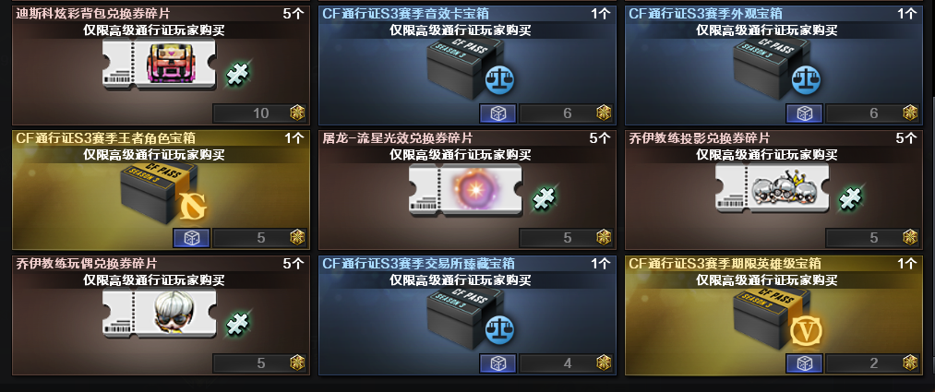
Task: Select the 迪斯科炫彩背包兑换券 ticket image
Action: [x=159, y=65]
